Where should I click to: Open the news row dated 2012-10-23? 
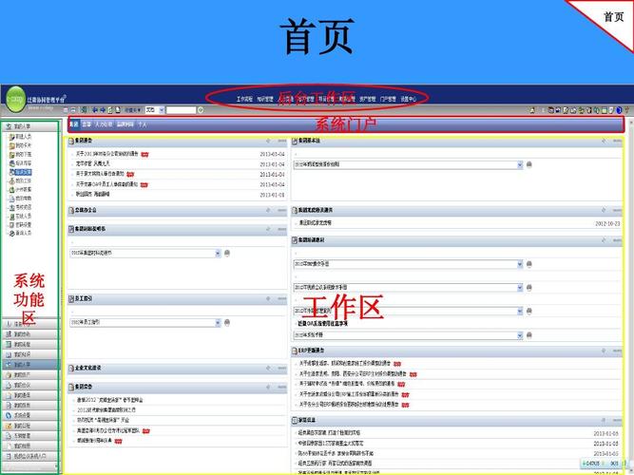457,222
